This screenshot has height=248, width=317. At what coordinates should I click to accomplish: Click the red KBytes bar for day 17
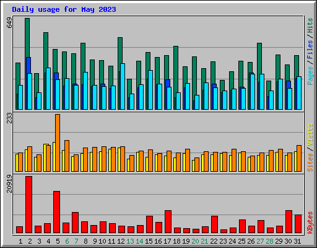point(168,222)
